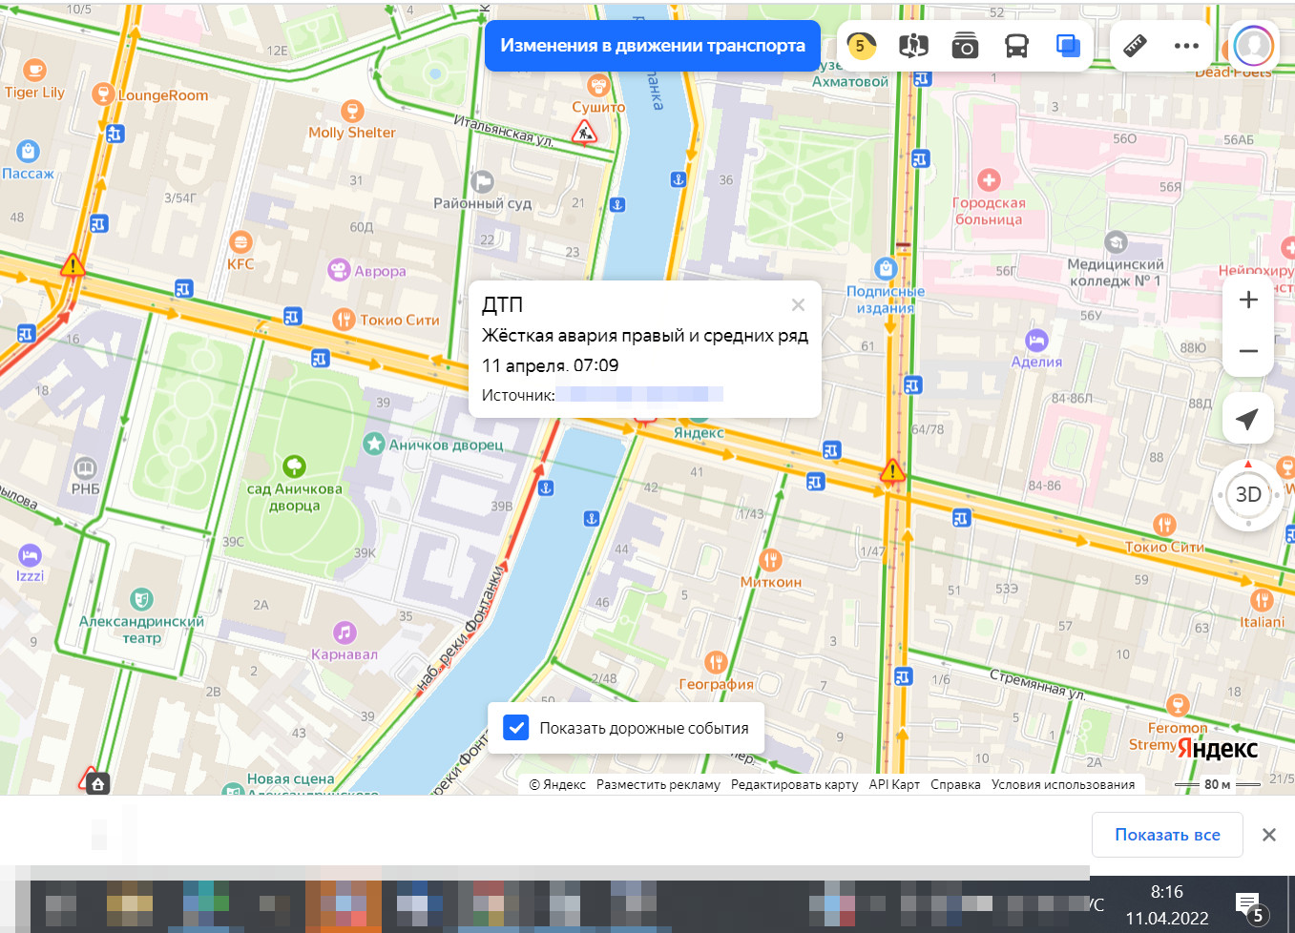
Task: Select the Tiger Lily marker
Action: tap(34, 70)
